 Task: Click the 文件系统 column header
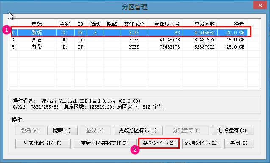pos(134,24)
